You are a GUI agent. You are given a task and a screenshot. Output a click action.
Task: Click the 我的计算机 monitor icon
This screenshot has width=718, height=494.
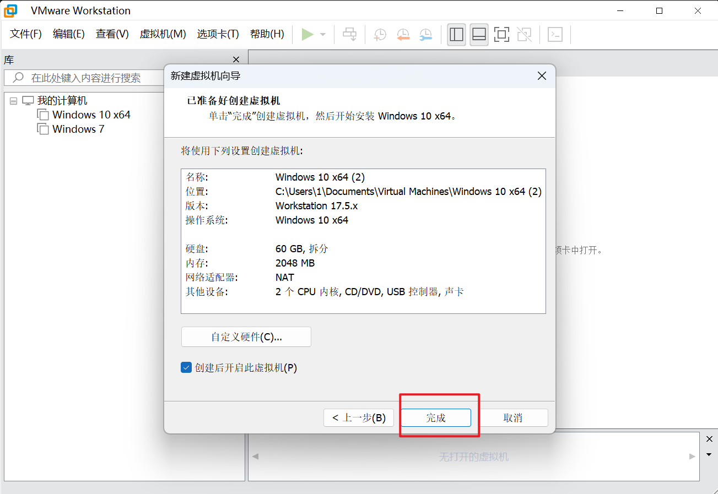28,101
